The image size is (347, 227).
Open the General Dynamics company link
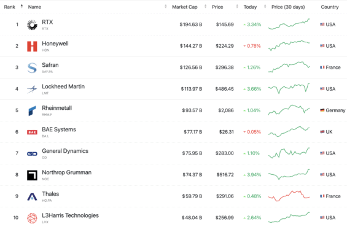point(65,151)
